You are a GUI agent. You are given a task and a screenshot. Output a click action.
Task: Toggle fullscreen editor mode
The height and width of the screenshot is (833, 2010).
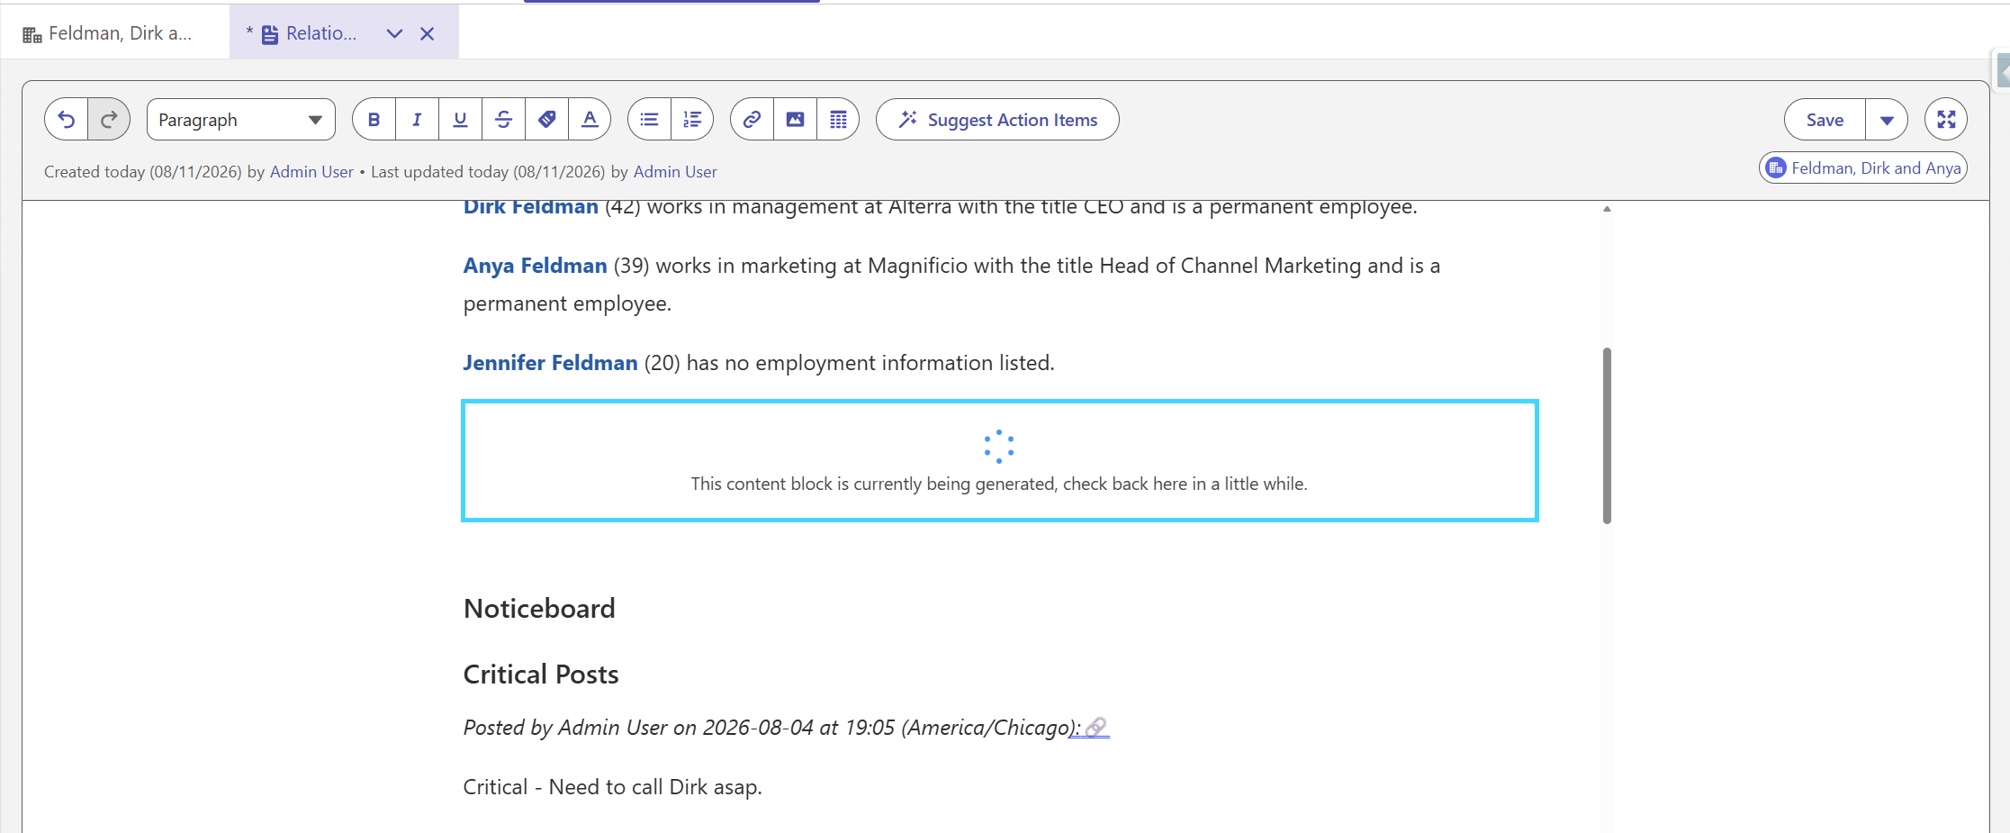coord(1946,120)
